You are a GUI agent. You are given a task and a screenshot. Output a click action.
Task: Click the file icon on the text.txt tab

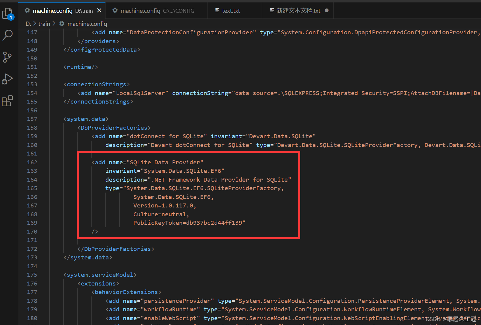[217, 11]
